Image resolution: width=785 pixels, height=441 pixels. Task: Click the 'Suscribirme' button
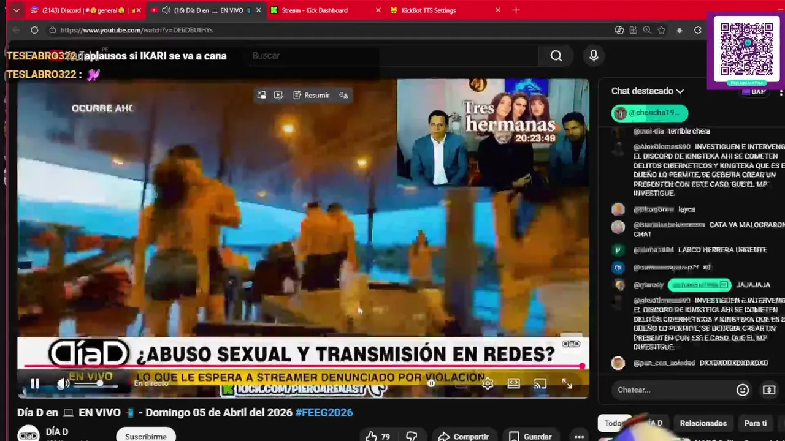click(x=146, y=435)
